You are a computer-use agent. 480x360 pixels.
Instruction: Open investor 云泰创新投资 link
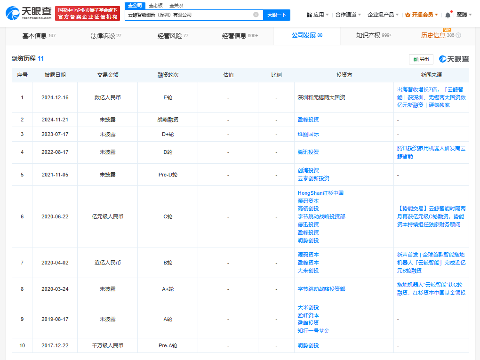pyautogui.click(x=313, y=178)
